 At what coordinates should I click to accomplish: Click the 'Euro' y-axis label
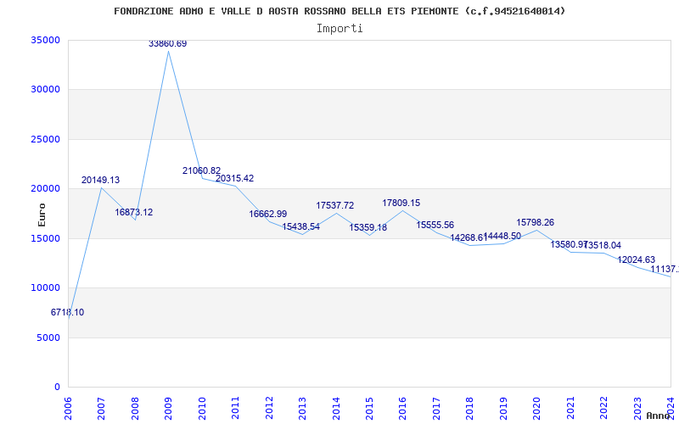click(42, 215)
